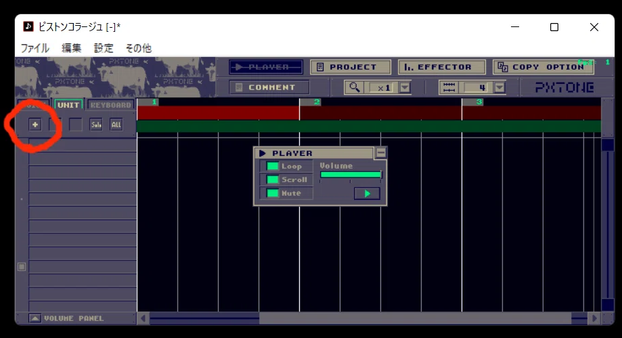Expand the grid division dropdown arrow

499,87
